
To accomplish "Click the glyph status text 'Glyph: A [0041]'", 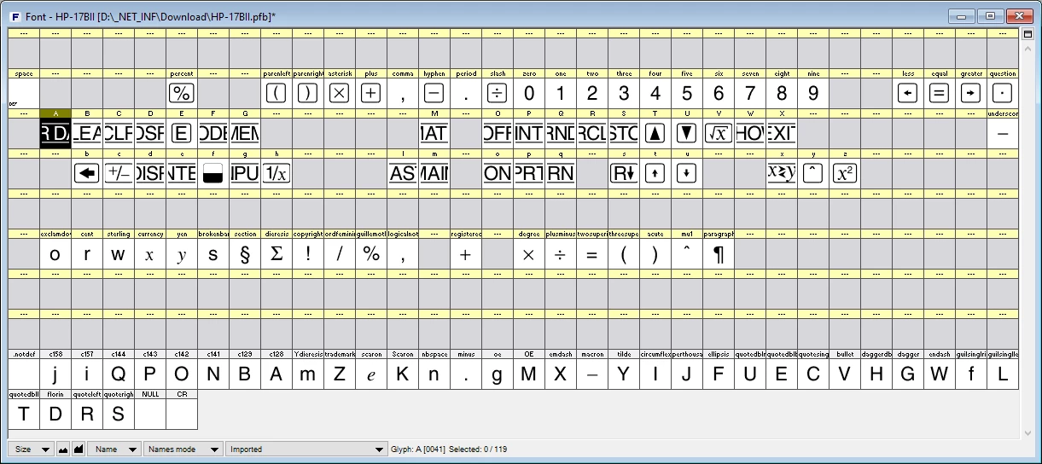I will [418, 449].
